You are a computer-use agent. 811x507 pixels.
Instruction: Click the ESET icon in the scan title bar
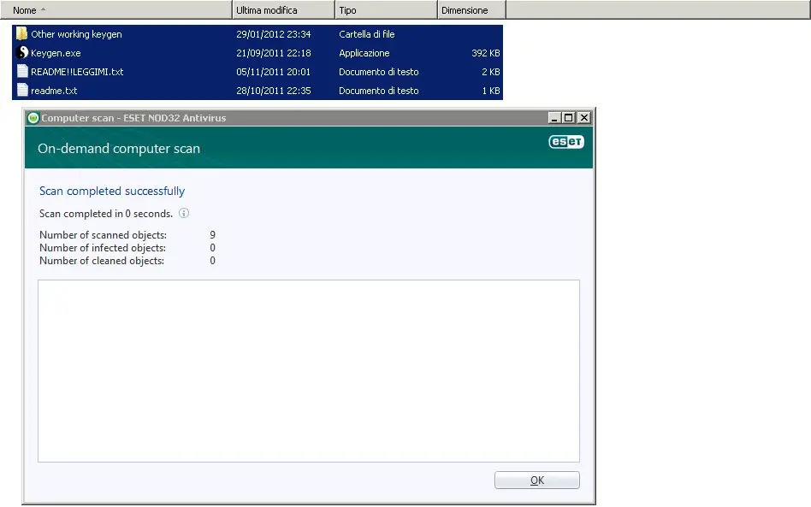click(x=33, y=118)
